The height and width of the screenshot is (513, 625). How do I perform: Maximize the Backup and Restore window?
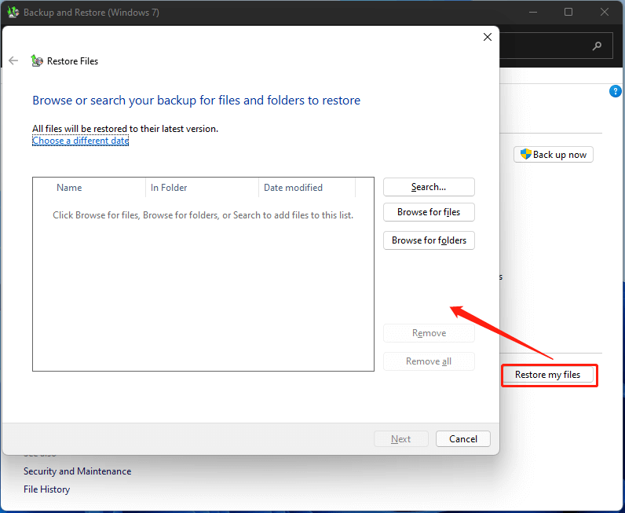click(x=568, y=12)
